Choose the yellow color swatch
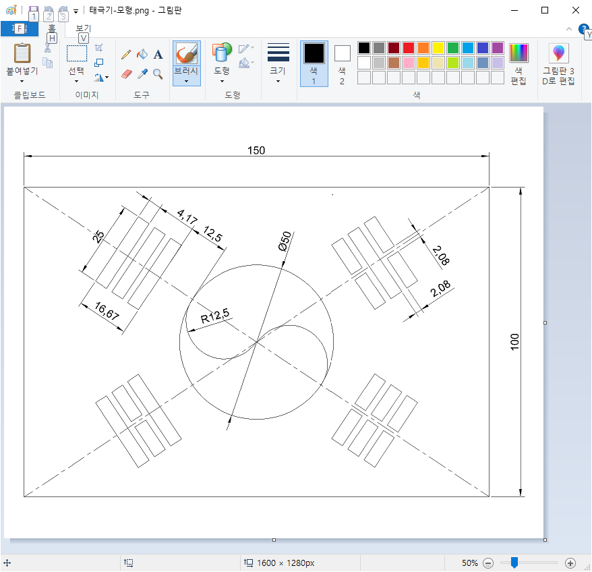Image resolution: width=592 pixels, height=572 pixels. [x=438, y=48]
